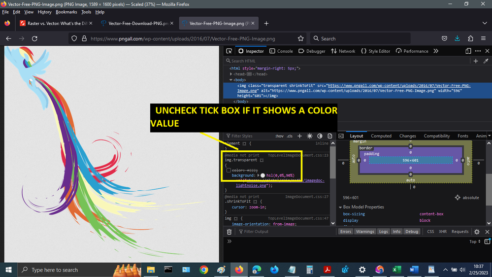Activate the element picker tool
Viewport: 492px width, 277px height.
(x=229, y=51)
